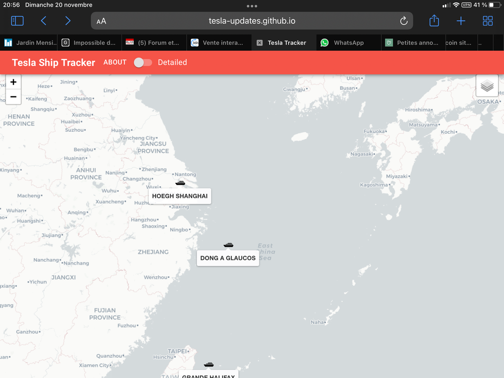Click the Gwangju map label
This screenshot has height=378, width=504.
pos(294,89)
